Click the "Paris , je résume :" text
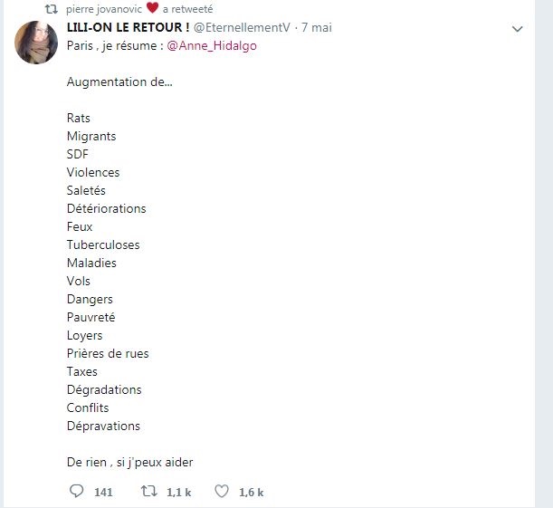553x508 pixels. tap(113, 46)
